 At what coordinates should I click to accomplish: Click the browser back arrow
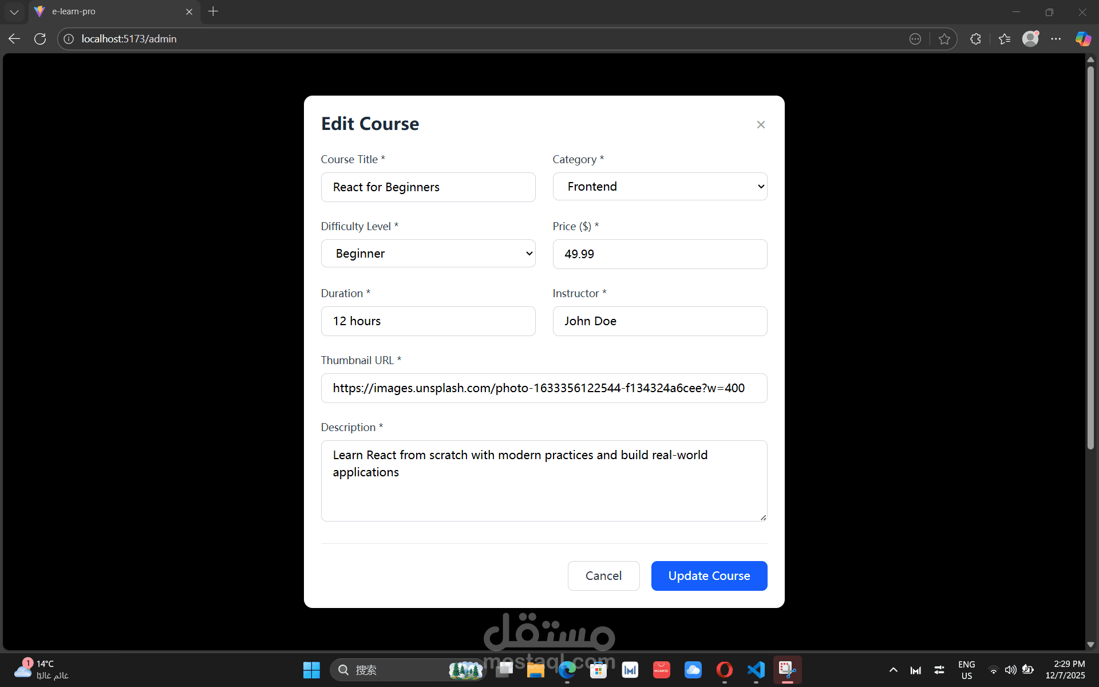click(14, 39)
